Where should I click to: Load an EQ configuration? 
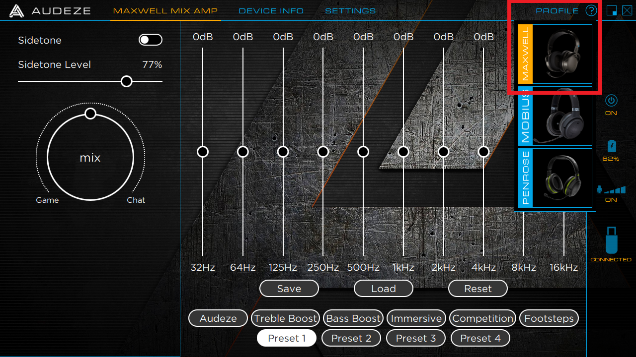(x=384, y=289)
